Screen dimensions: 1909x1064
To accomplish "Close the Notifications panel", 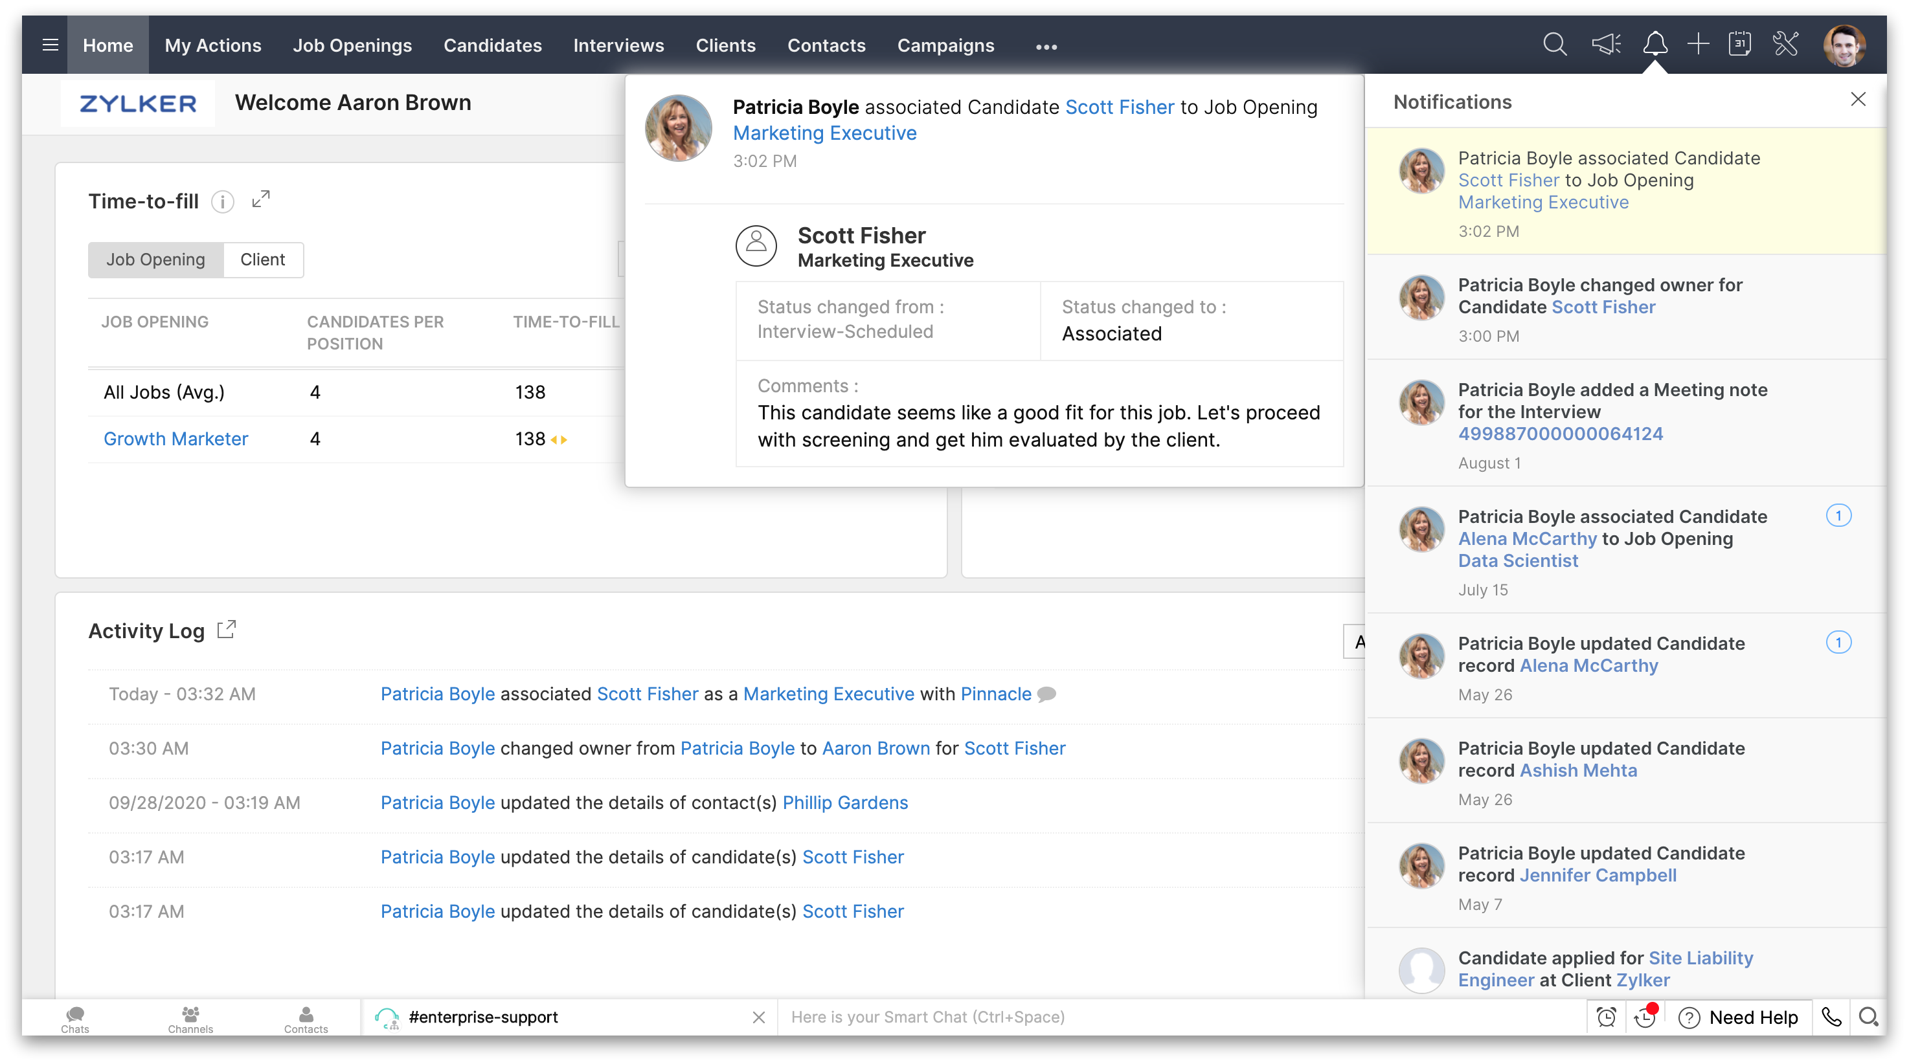I will [1858, 99].
